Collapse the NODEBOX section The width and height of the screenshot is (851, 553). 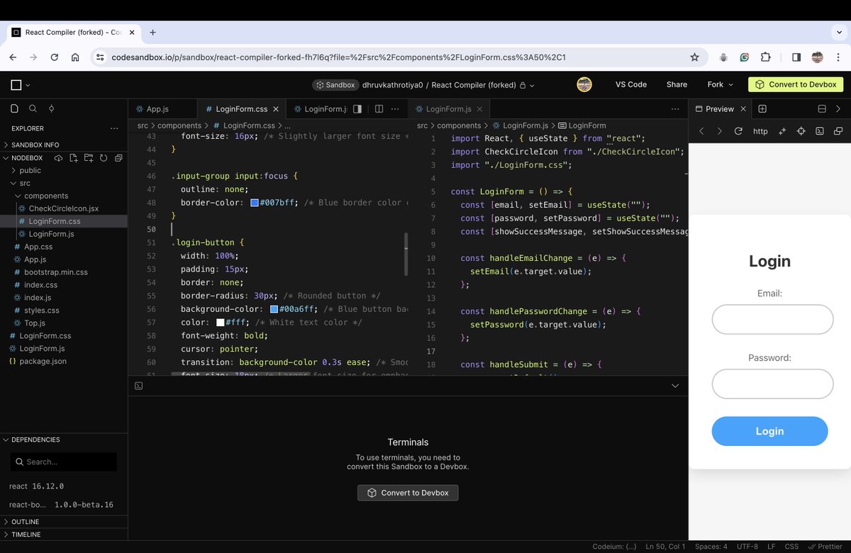pos(7,157)
